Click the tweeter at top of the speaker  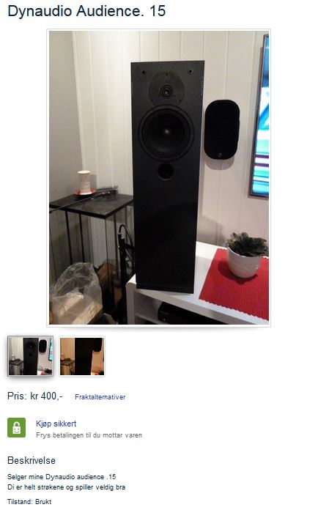[166, 90]
